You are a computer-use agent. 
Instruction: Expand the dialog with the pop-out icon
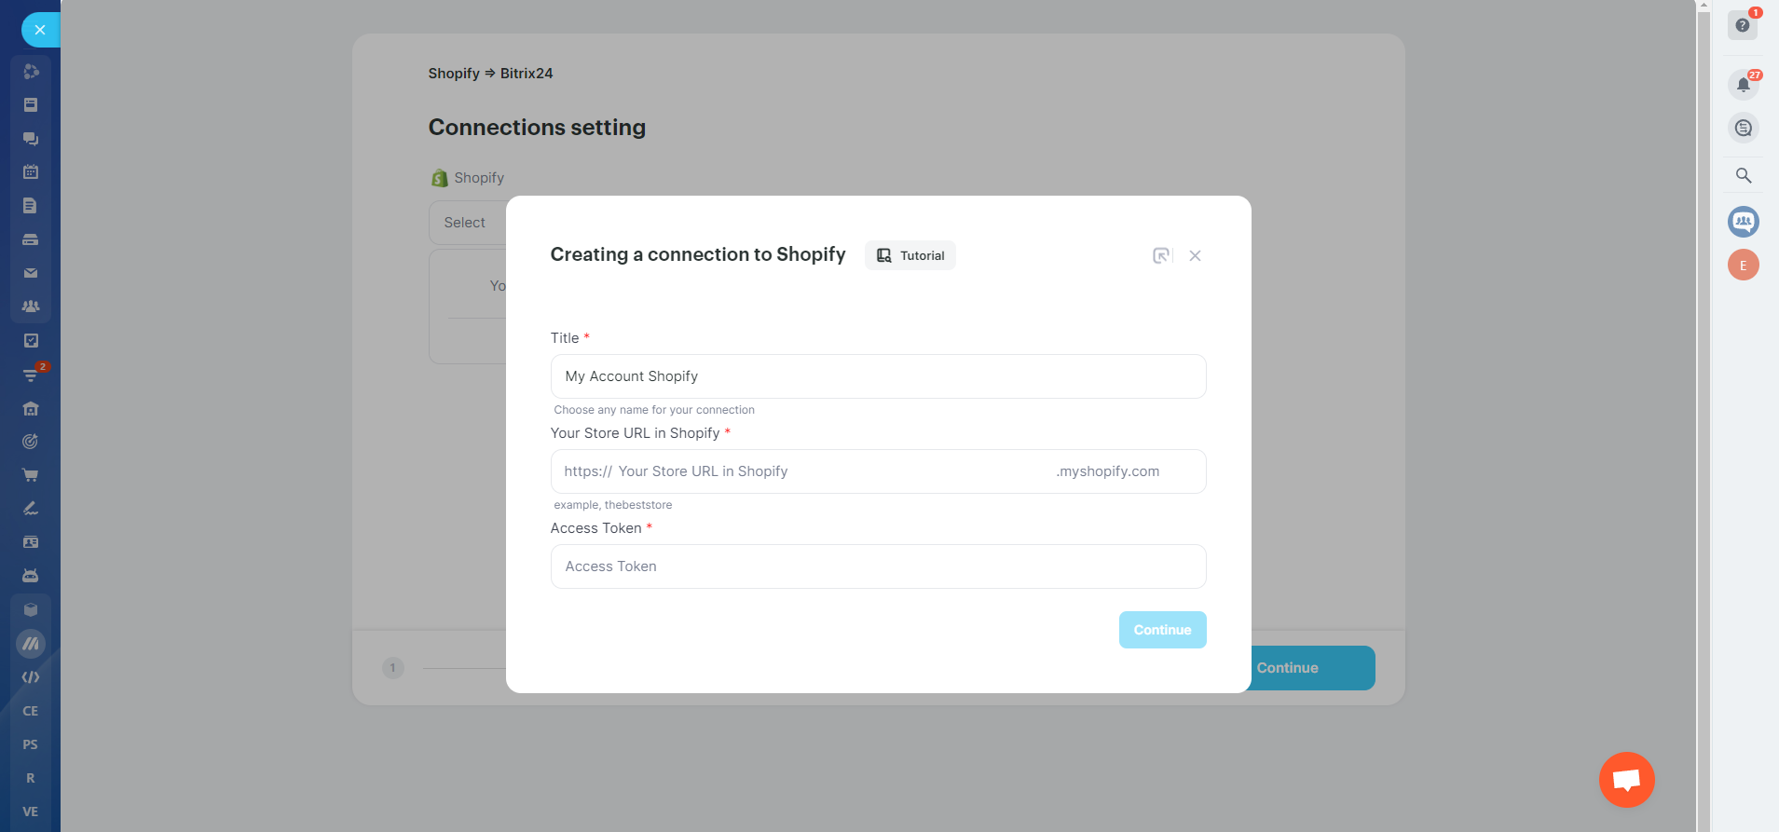pos(1161,255)
